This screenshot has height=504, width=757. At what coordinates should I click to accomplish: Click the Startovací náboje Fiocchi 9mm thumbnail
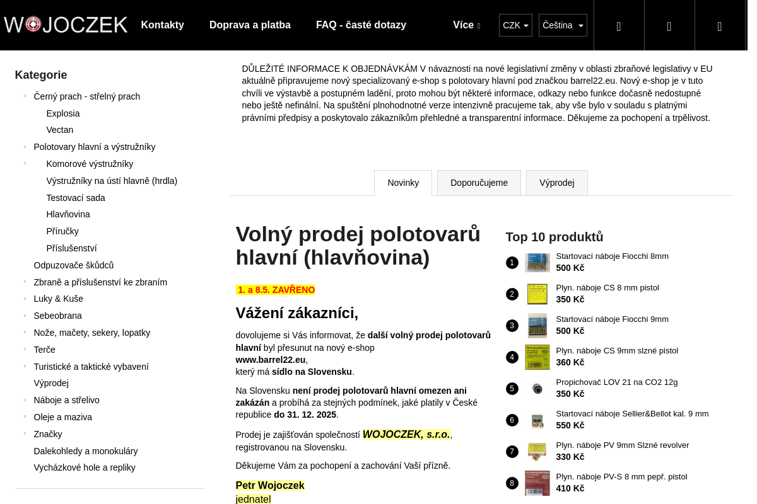(537, 326)
